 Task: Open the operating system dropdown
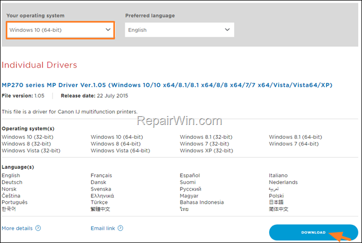point(61,30)
